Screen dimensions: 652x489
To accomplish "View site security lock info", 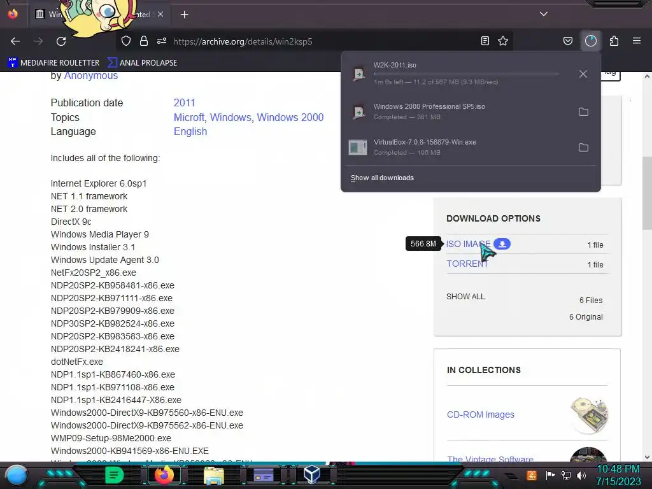I will click(x=144, y=41).
